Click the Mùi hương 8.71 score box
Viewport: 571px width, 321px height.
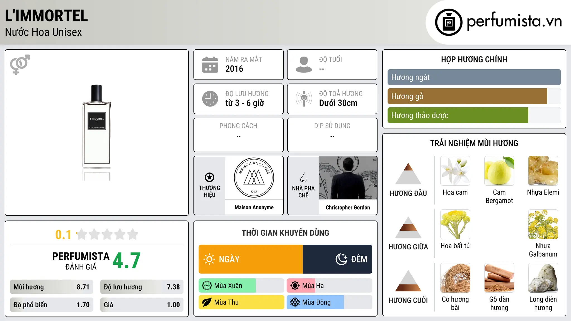click(x=52, y=287)
